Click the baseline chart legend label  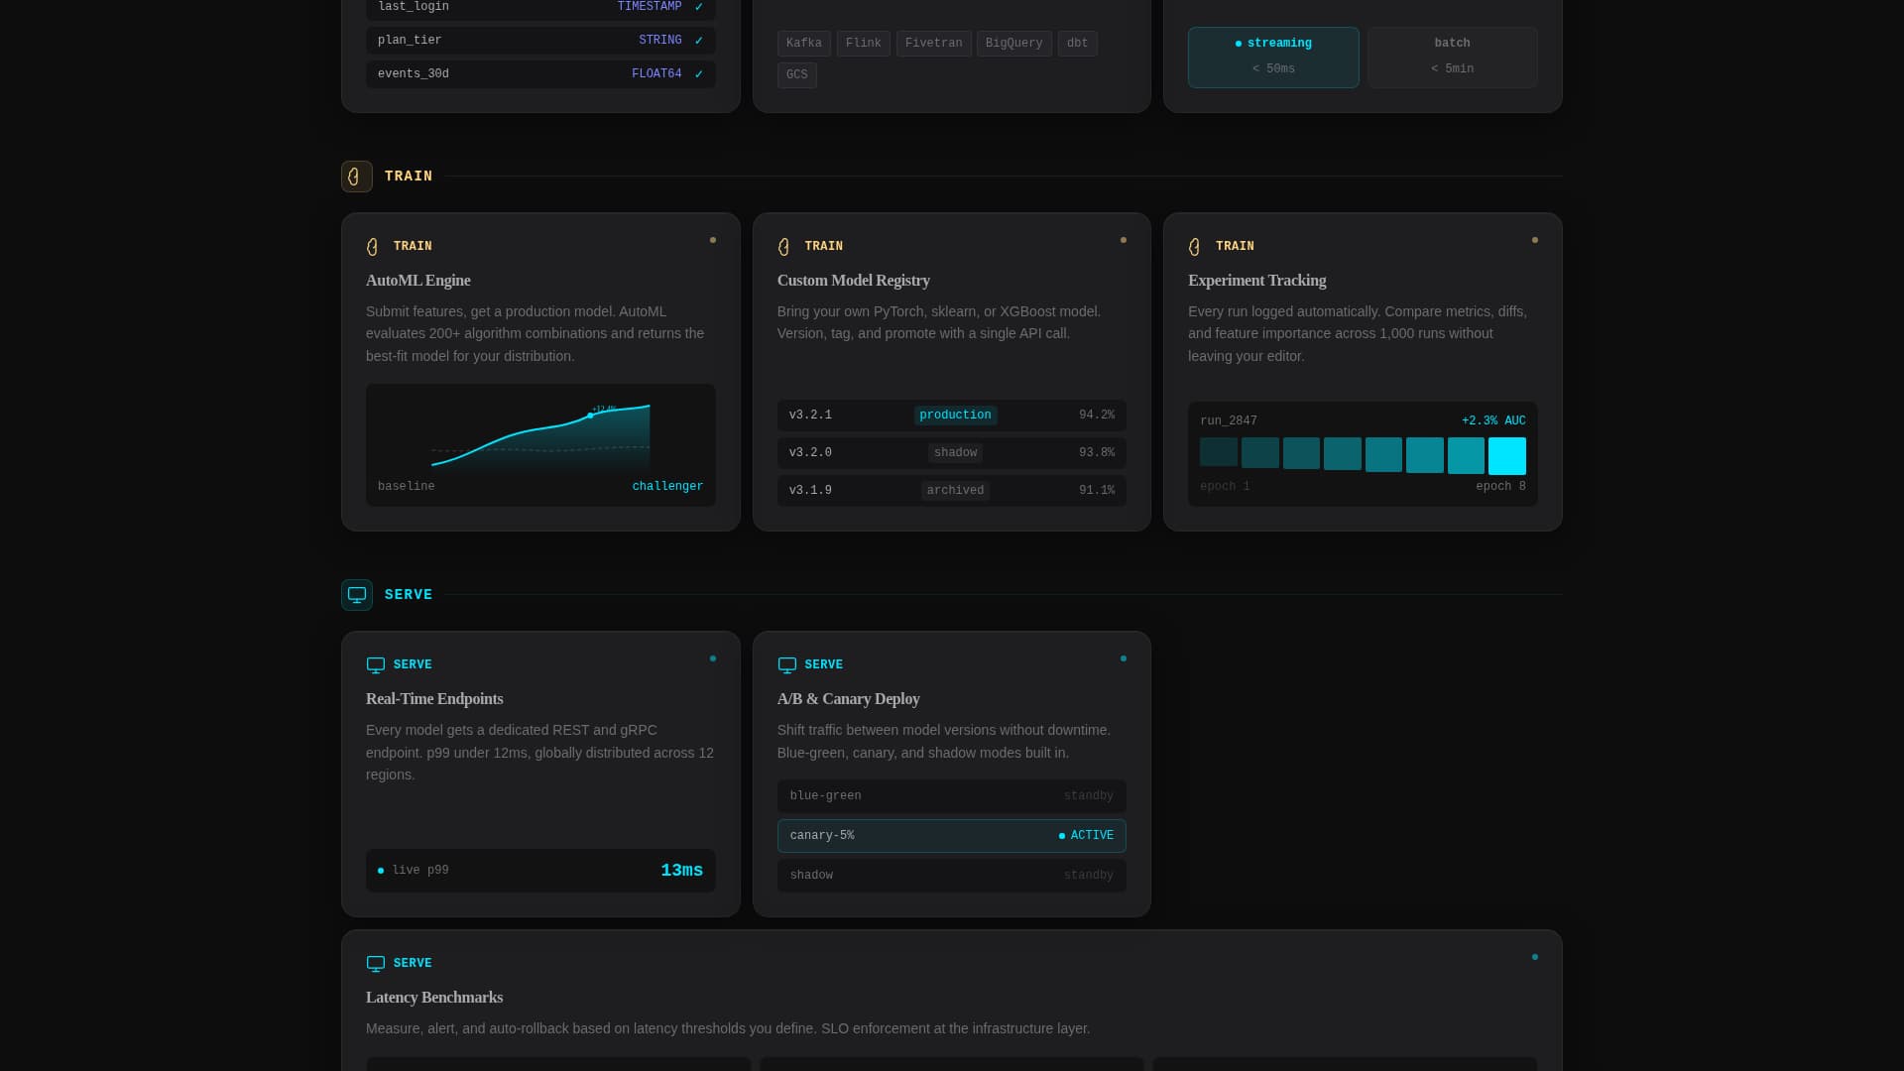click(x=406, y=487)
